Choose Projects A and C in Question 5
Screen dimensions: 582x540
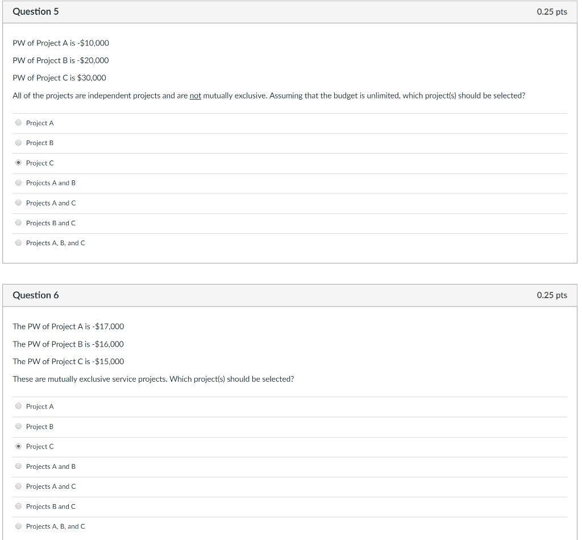click(x=18, y=203)
